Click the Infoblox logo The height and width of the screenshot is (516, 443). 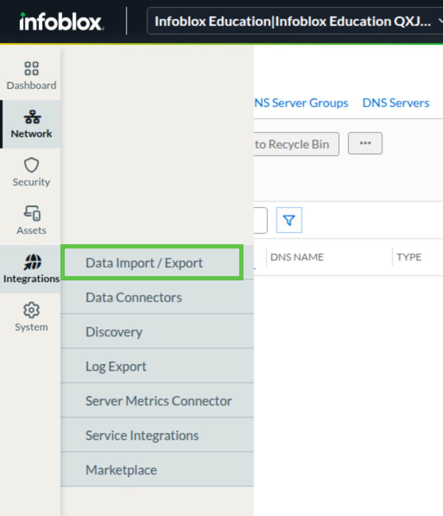62,22
